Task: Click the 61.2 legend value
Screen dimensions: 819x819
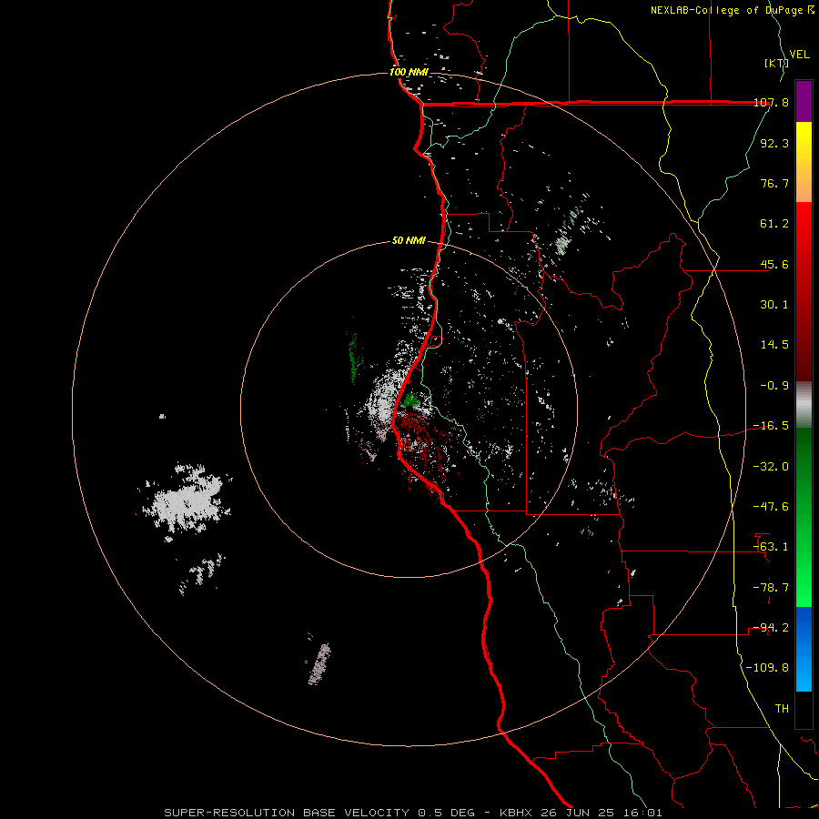Action: tap(774, 224)
